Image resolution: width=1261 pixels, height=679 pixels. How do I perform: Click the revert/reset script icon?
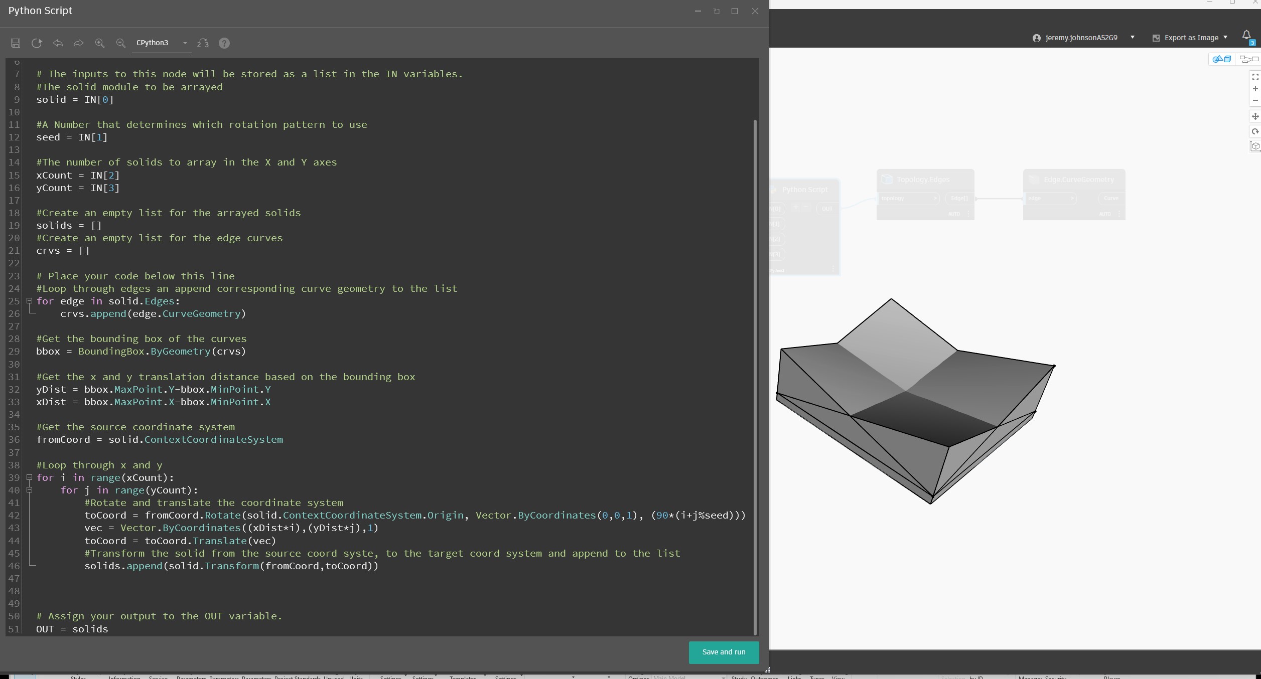37,43
